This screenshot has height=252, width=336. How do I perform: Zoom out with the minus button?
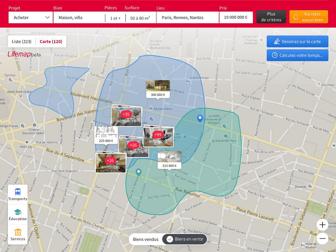(x=322, y=239)
